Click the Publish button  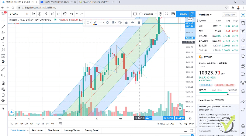[183, 14]
